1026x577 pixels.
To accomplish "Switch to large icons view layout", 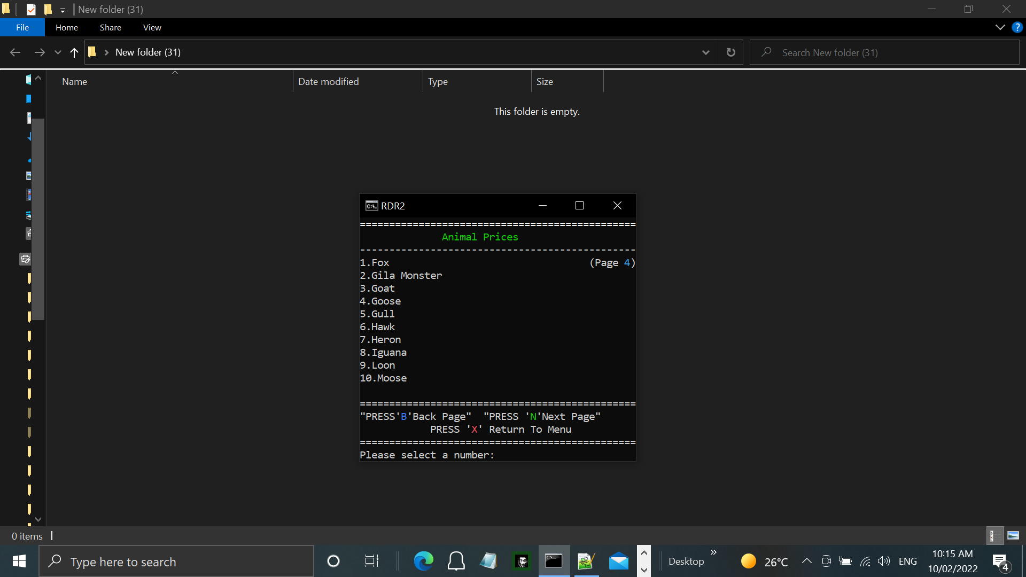I will pyautogui.click(x=1013, y=535).
